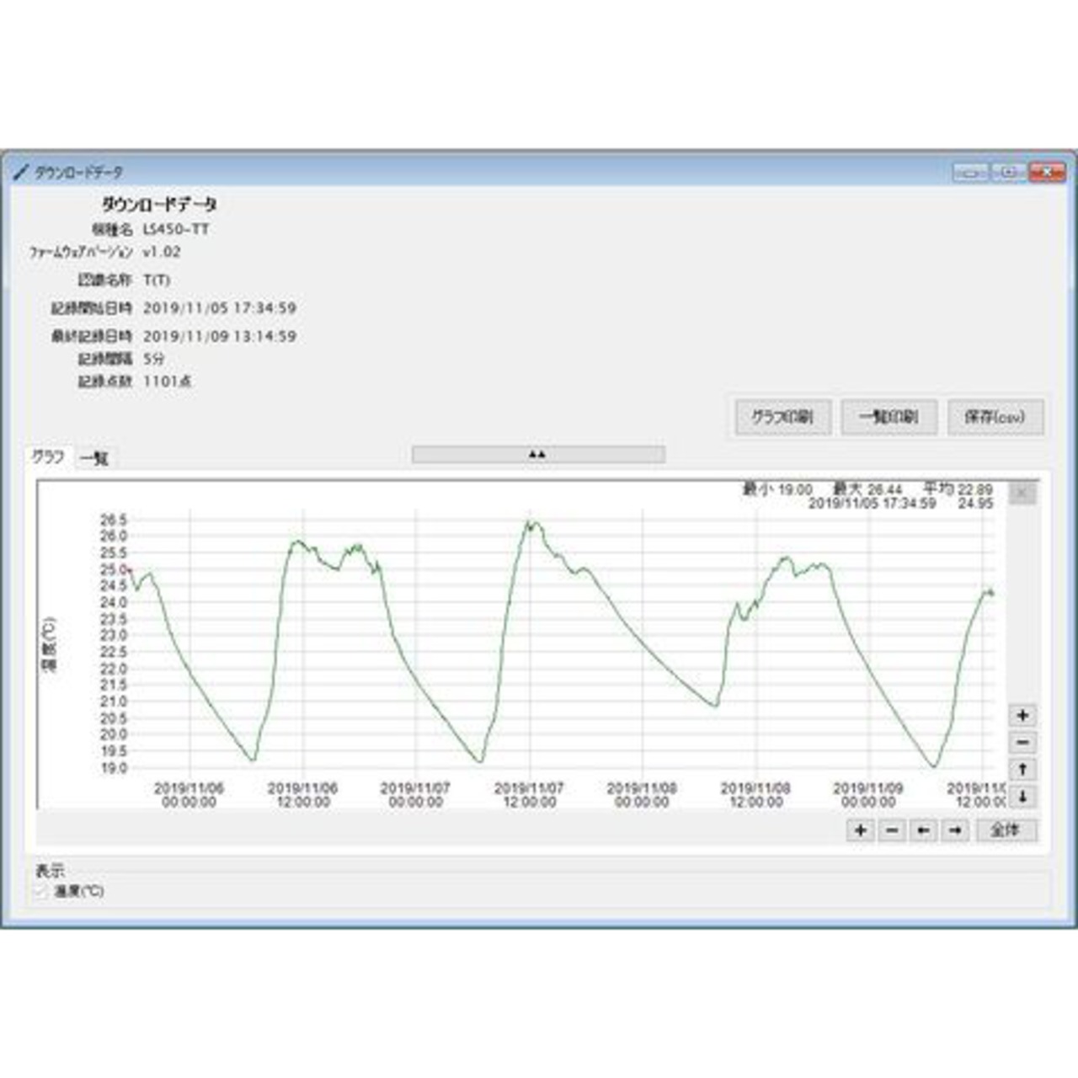Collapse the header info with the ▲▲ bar
The image size is (1078, 1078).
point(538,455)
